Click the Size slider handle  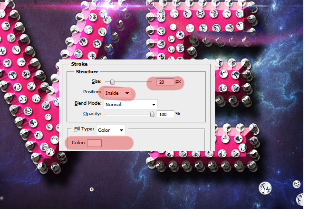tap(112, 82)
